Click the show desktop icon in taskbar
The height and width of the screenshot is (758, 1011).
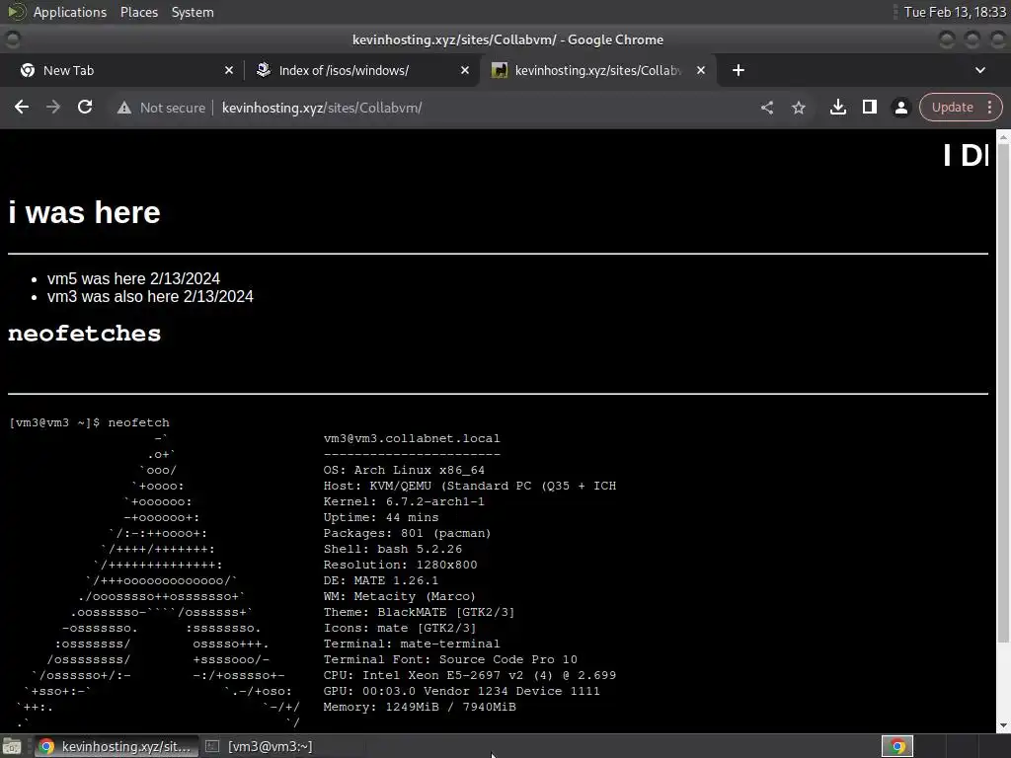click(x=12, y=746)
